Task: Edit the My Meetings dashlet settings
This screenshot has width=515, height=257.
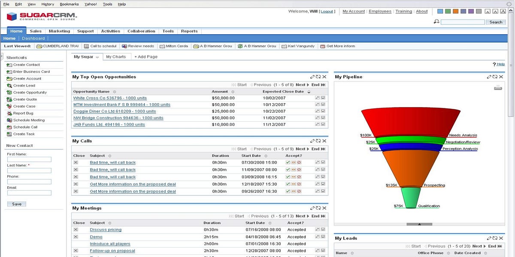Action: (313, 208)
